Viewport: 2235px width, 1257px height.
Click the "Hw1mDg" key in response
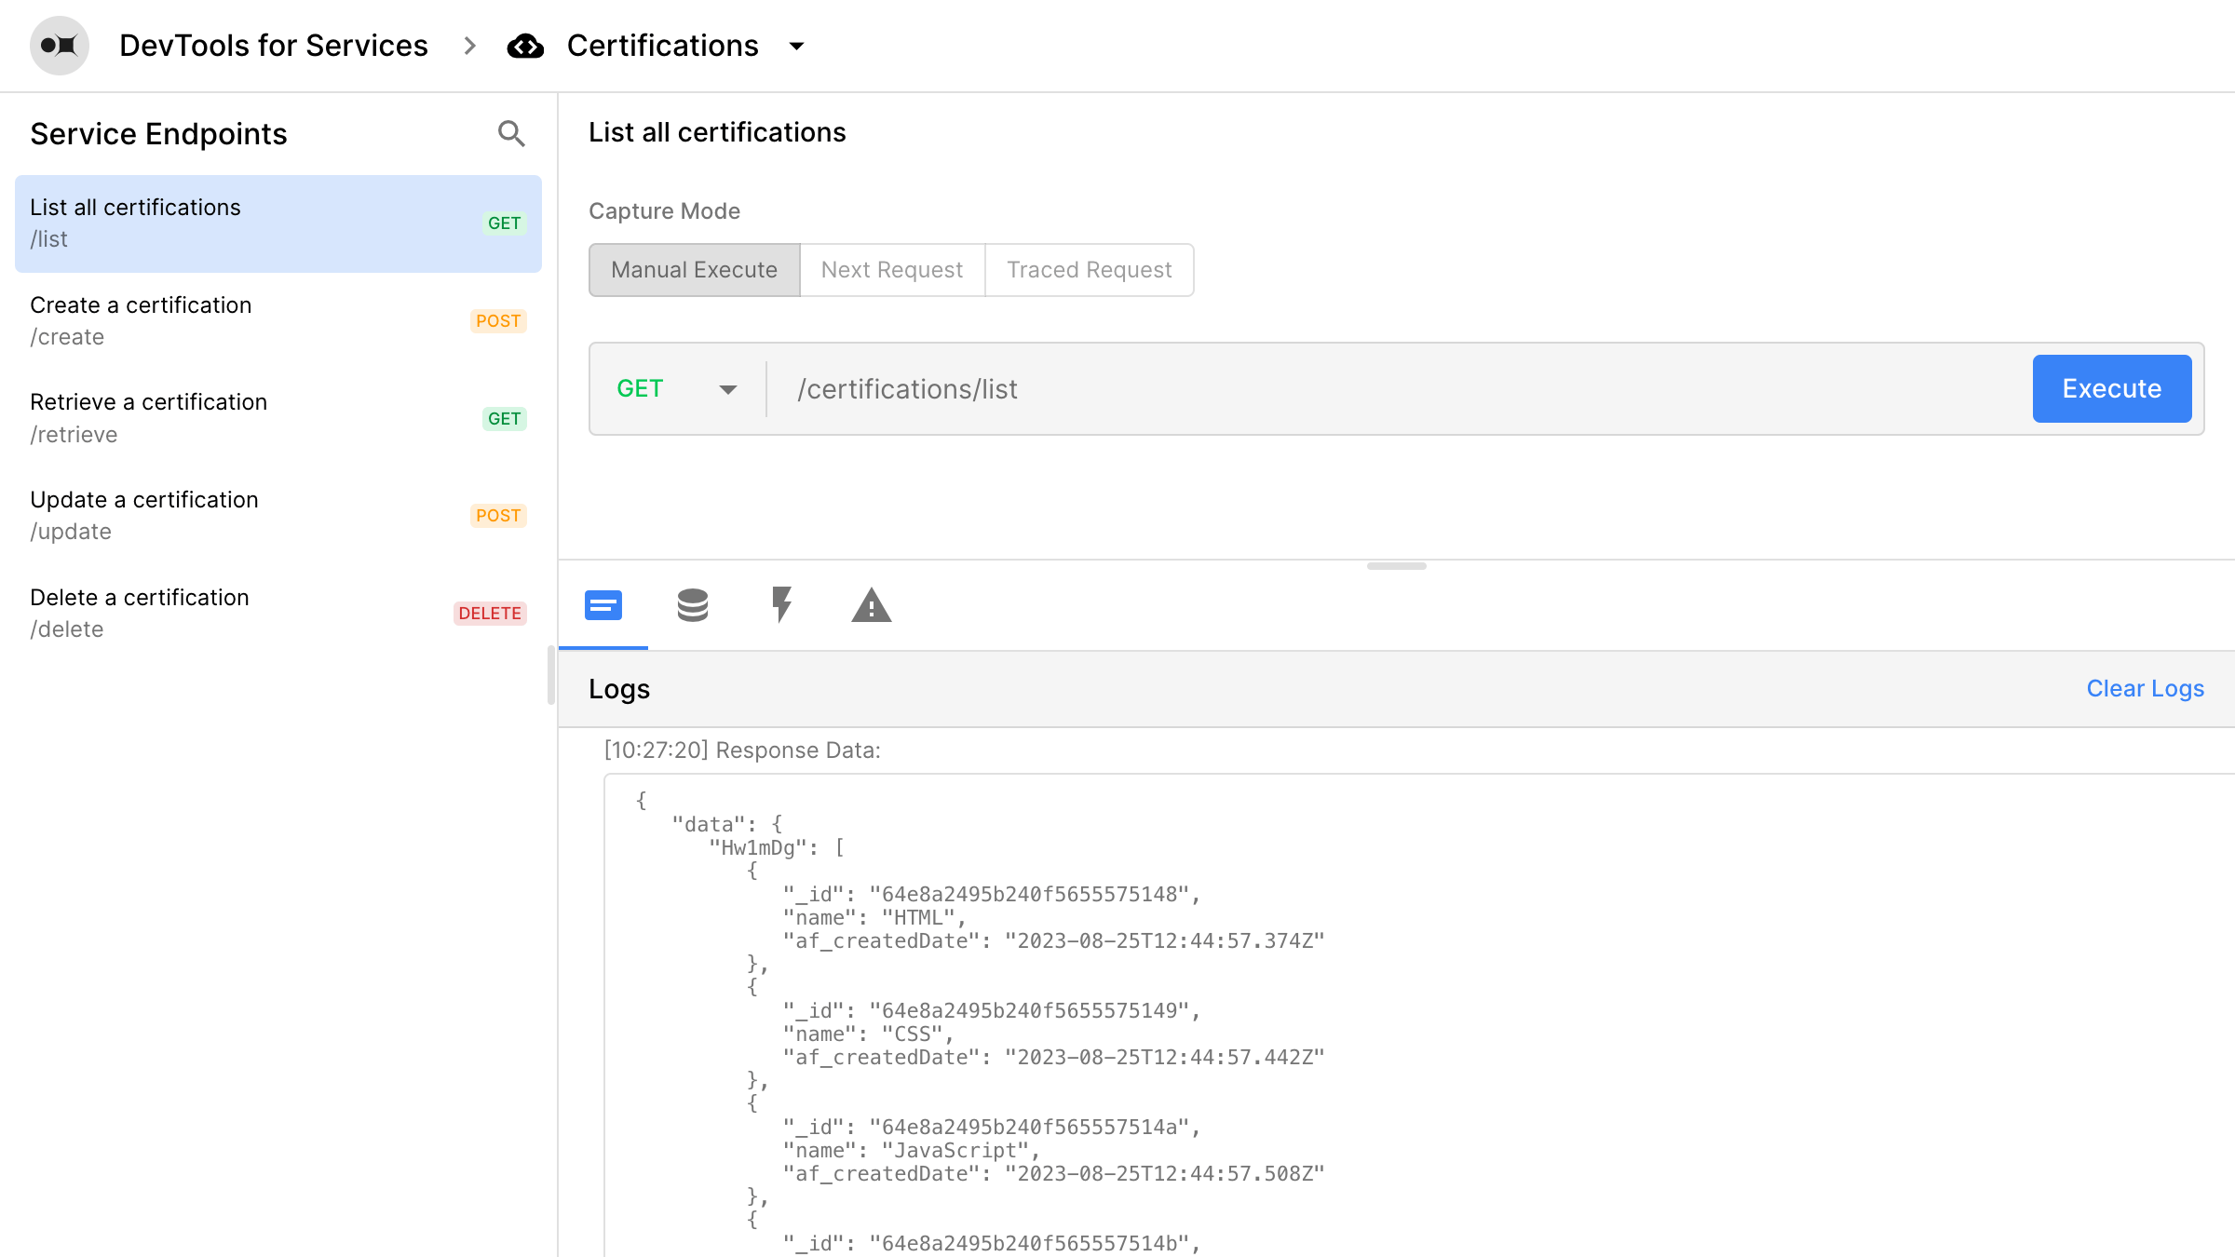[757, 848]
